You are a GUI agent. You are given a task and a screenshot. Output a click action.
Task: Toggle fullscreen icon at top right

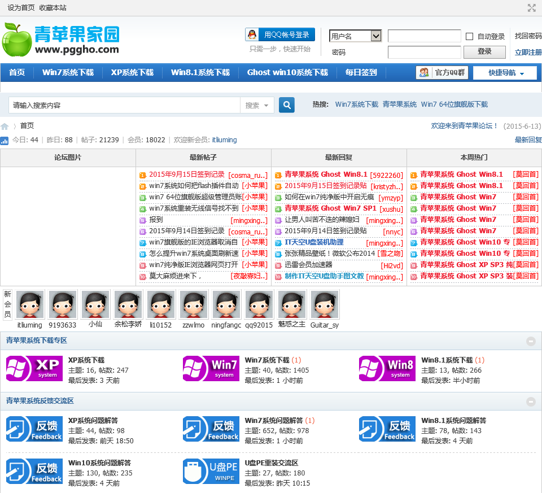(x=531, y=8)
